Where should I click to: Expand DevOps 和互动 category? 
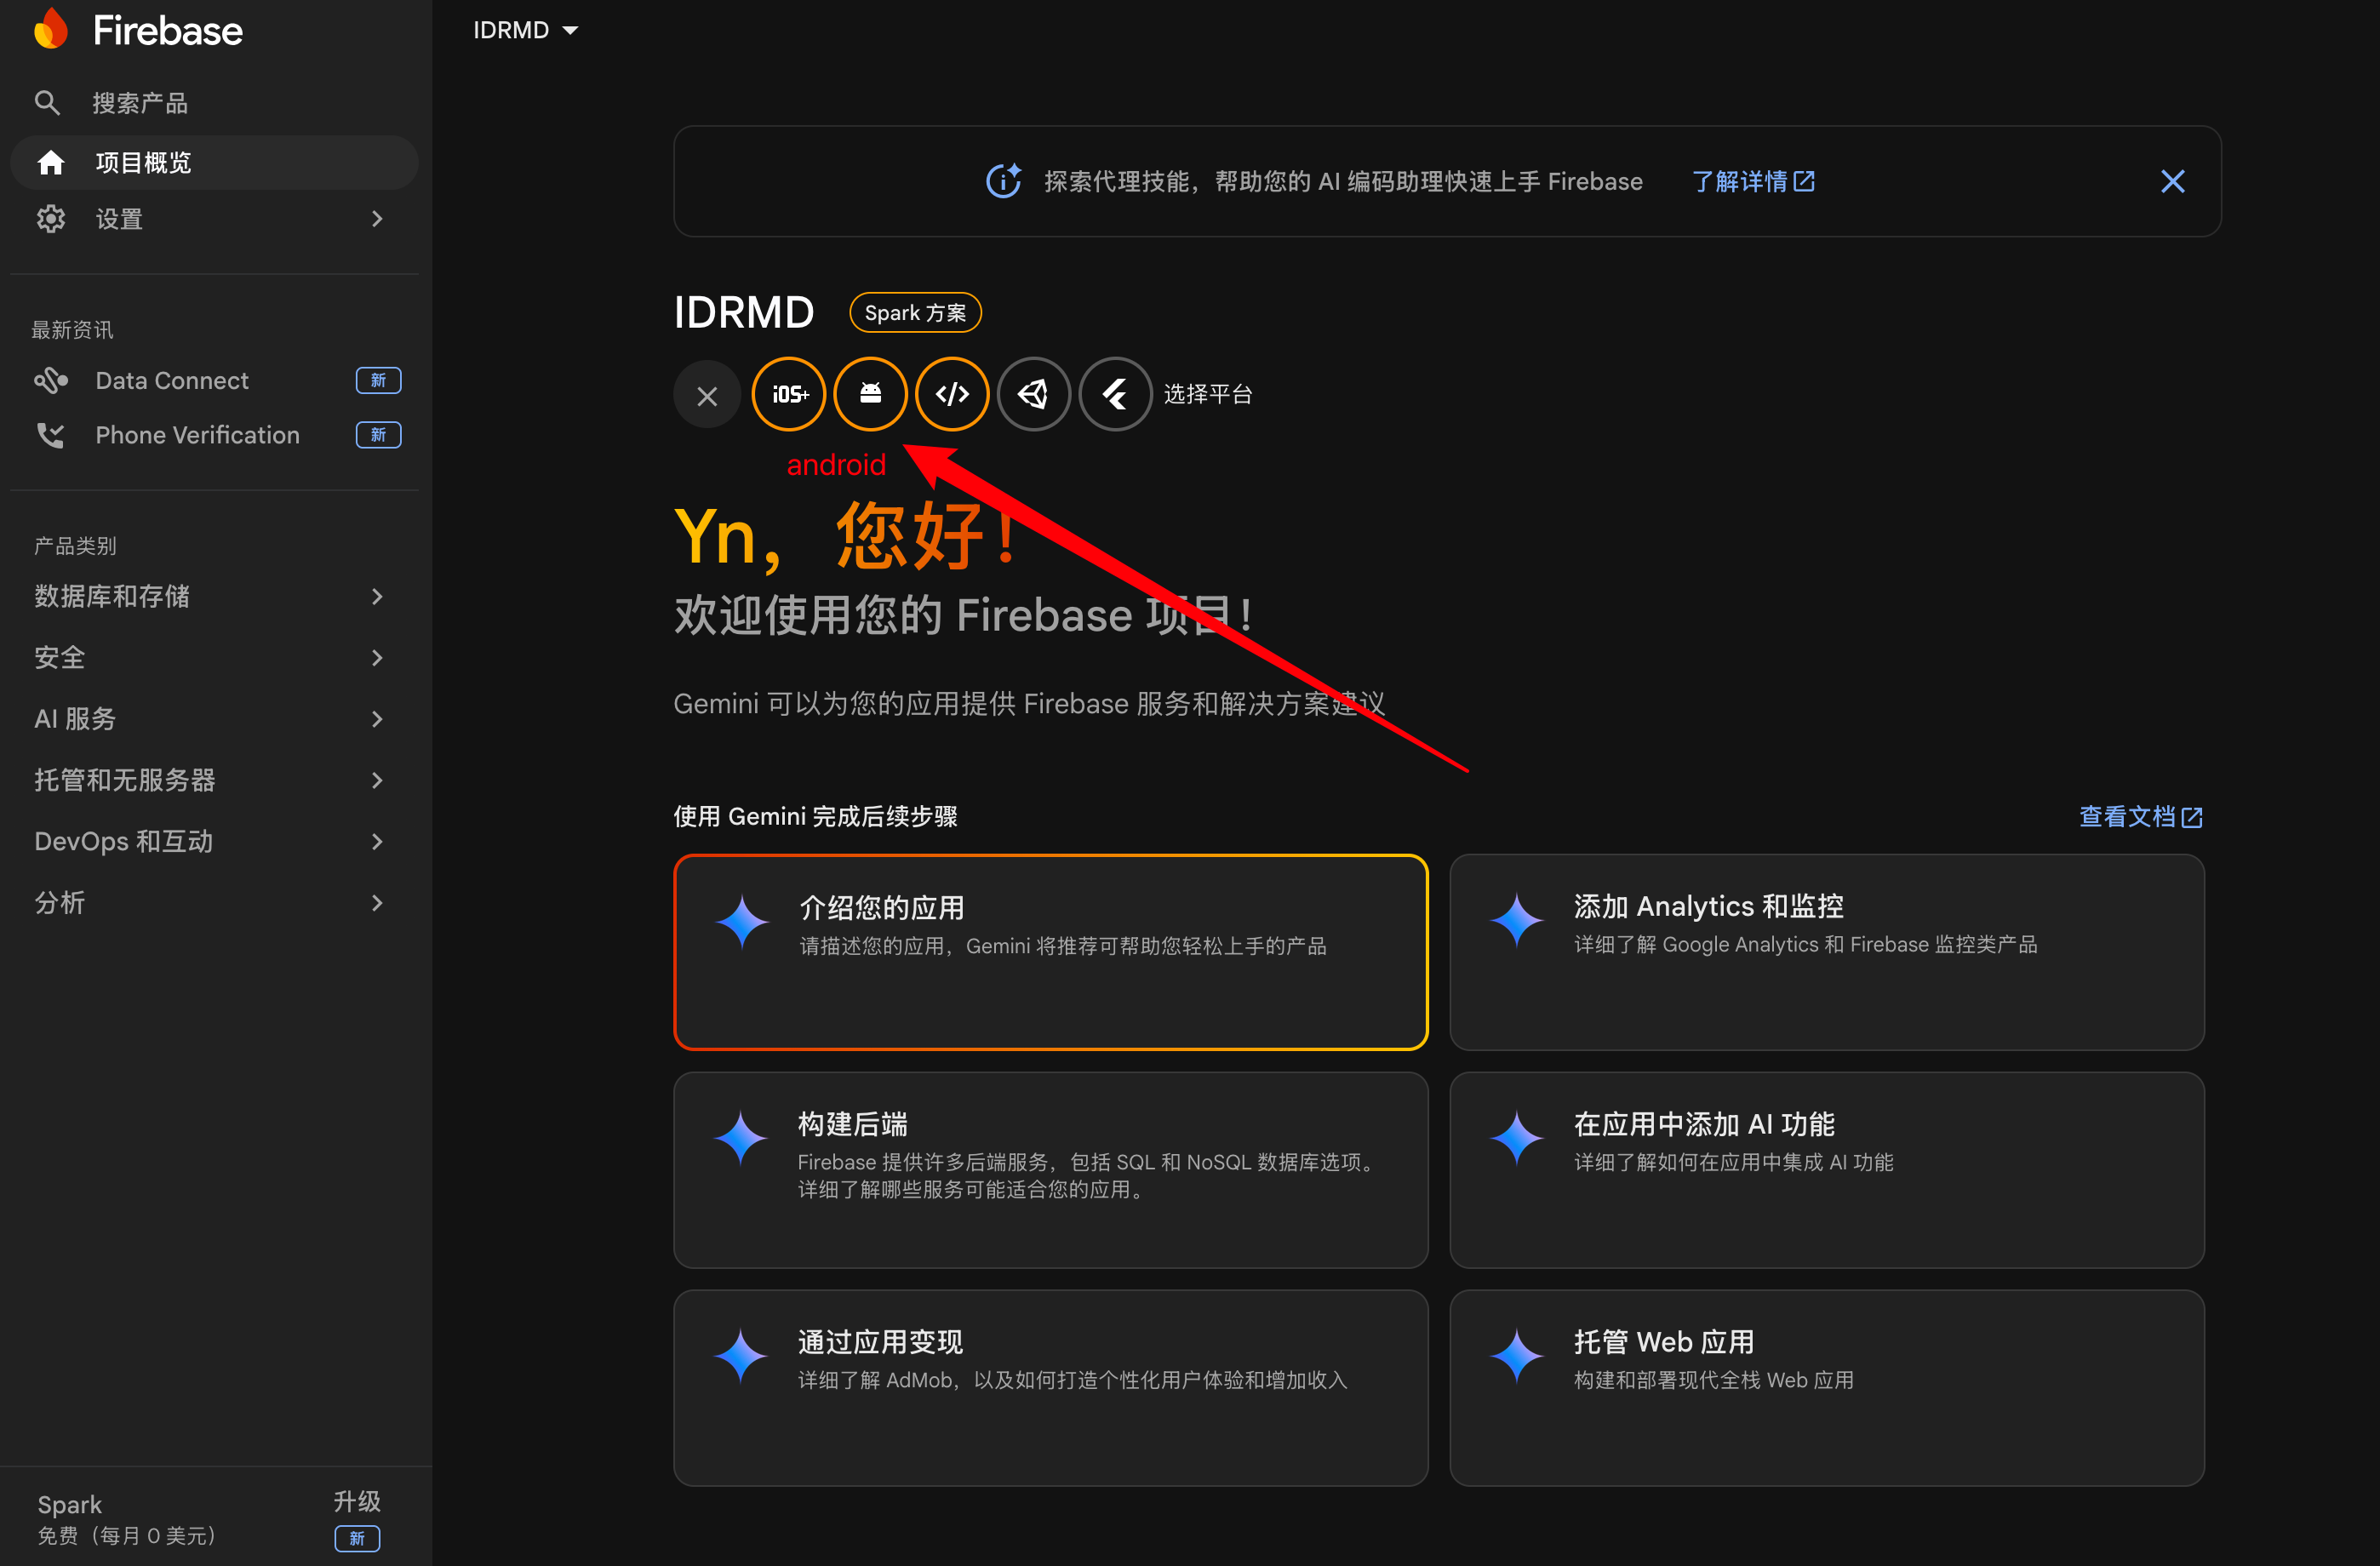210,841
